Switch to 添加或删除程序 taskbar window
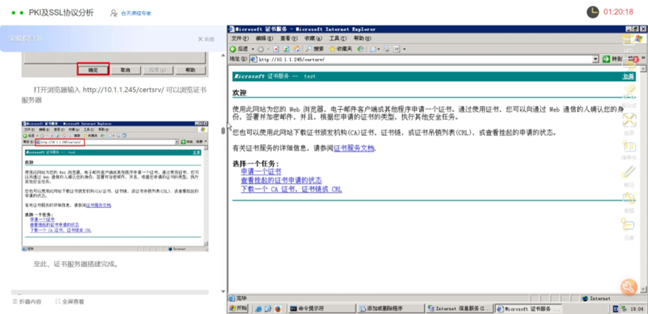Viewport: 648px width, 314px height. click(x=391, y=308)
